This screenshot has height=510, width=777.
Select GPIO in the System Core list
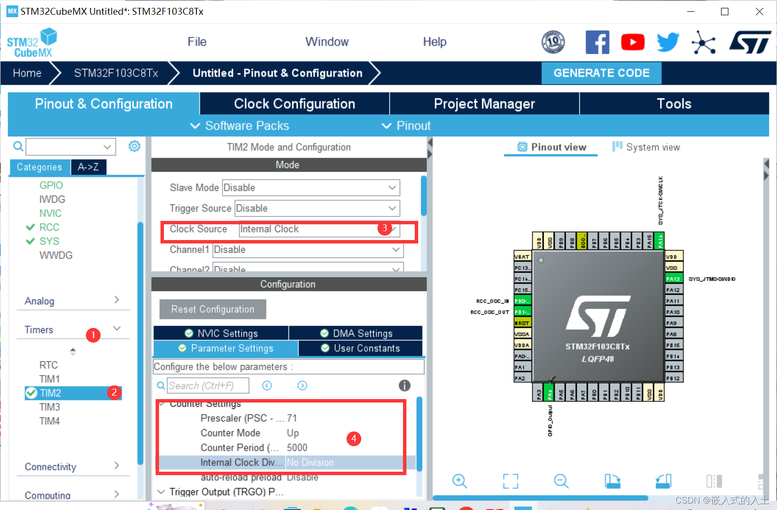pyautogui.click(x=51, y=185)
